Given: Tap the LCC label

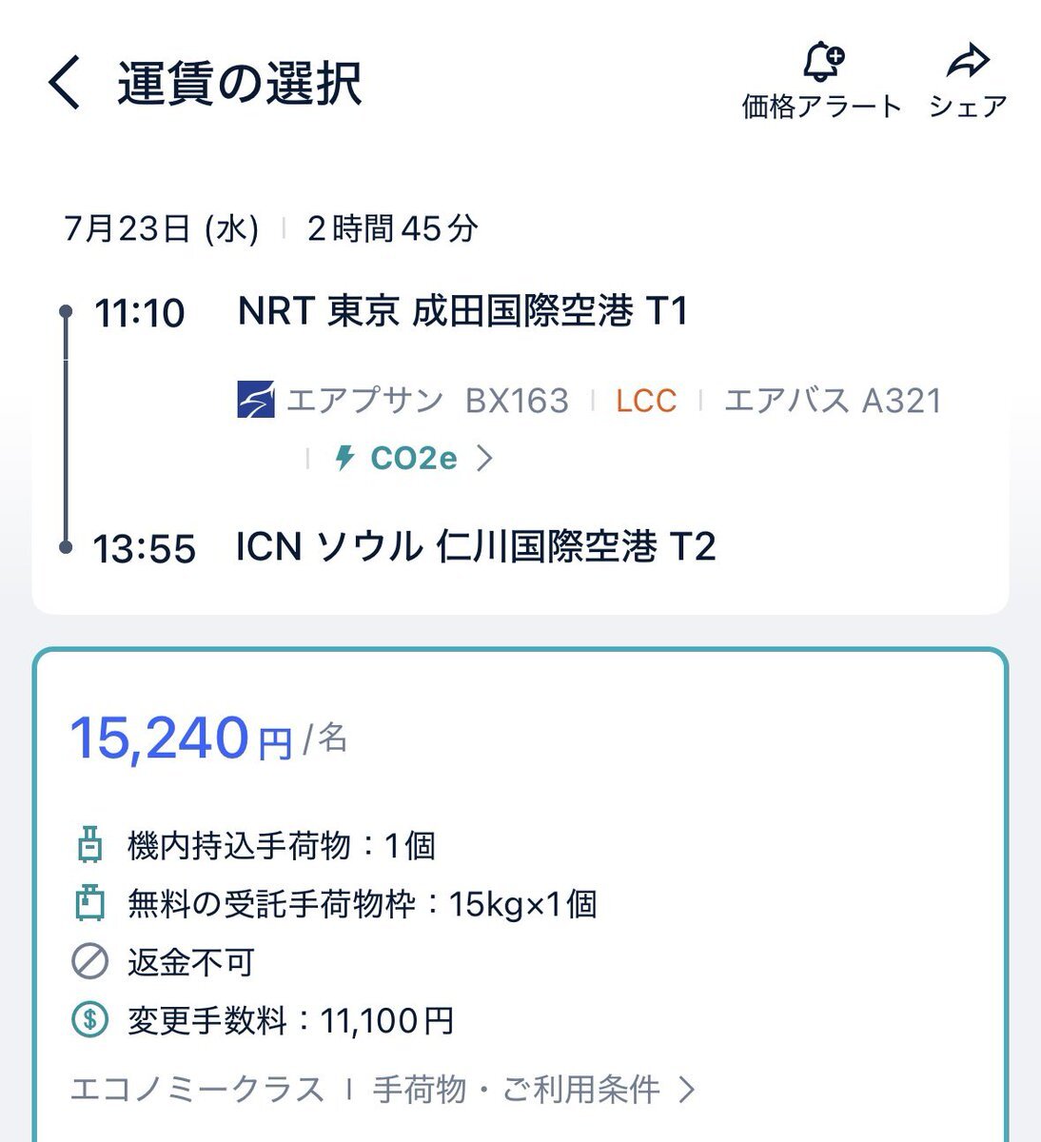Looking at the screenshot, I should pos(646,401).
